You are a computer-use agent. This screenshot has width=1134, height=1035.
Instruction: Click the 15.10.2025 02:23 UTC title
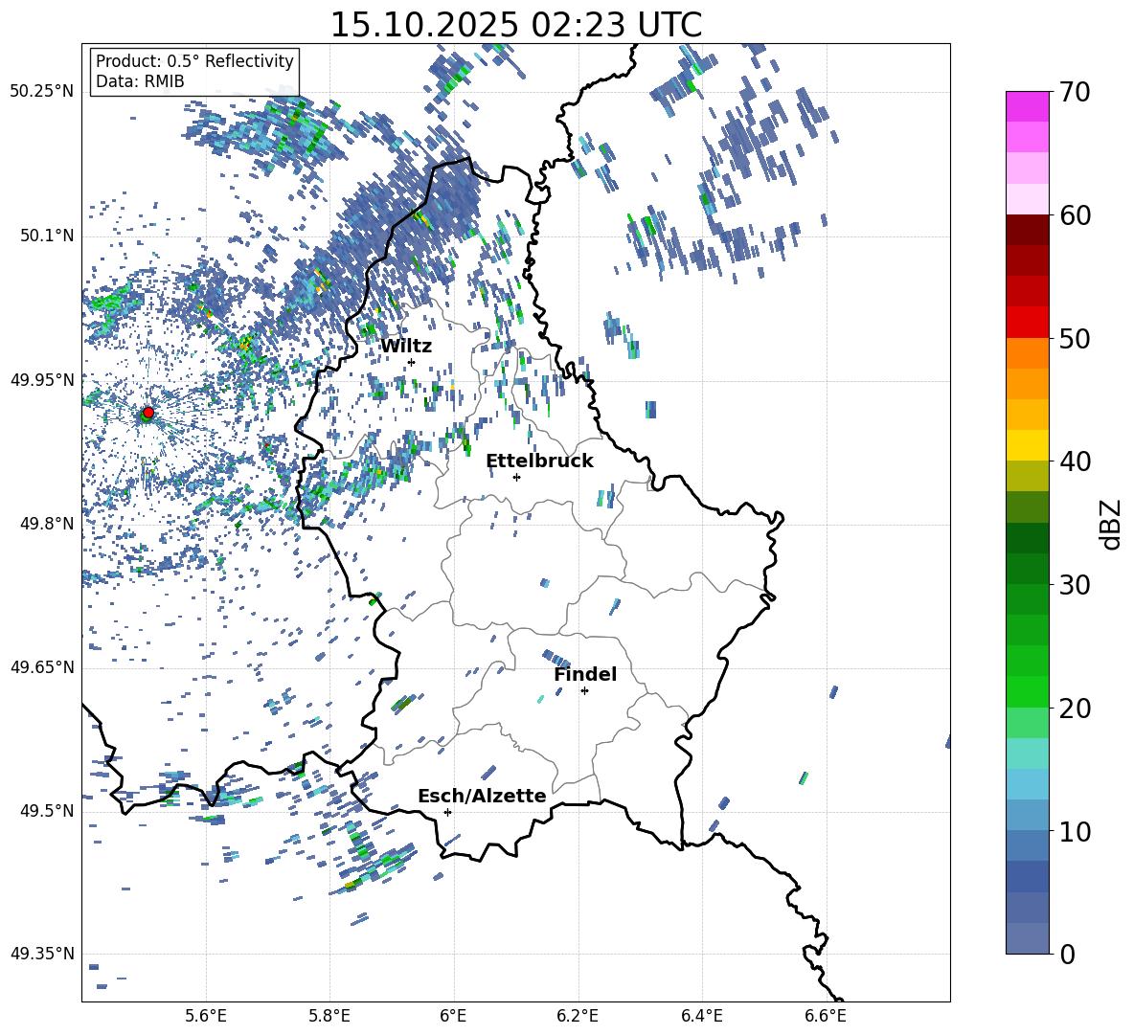pos(515,25)
